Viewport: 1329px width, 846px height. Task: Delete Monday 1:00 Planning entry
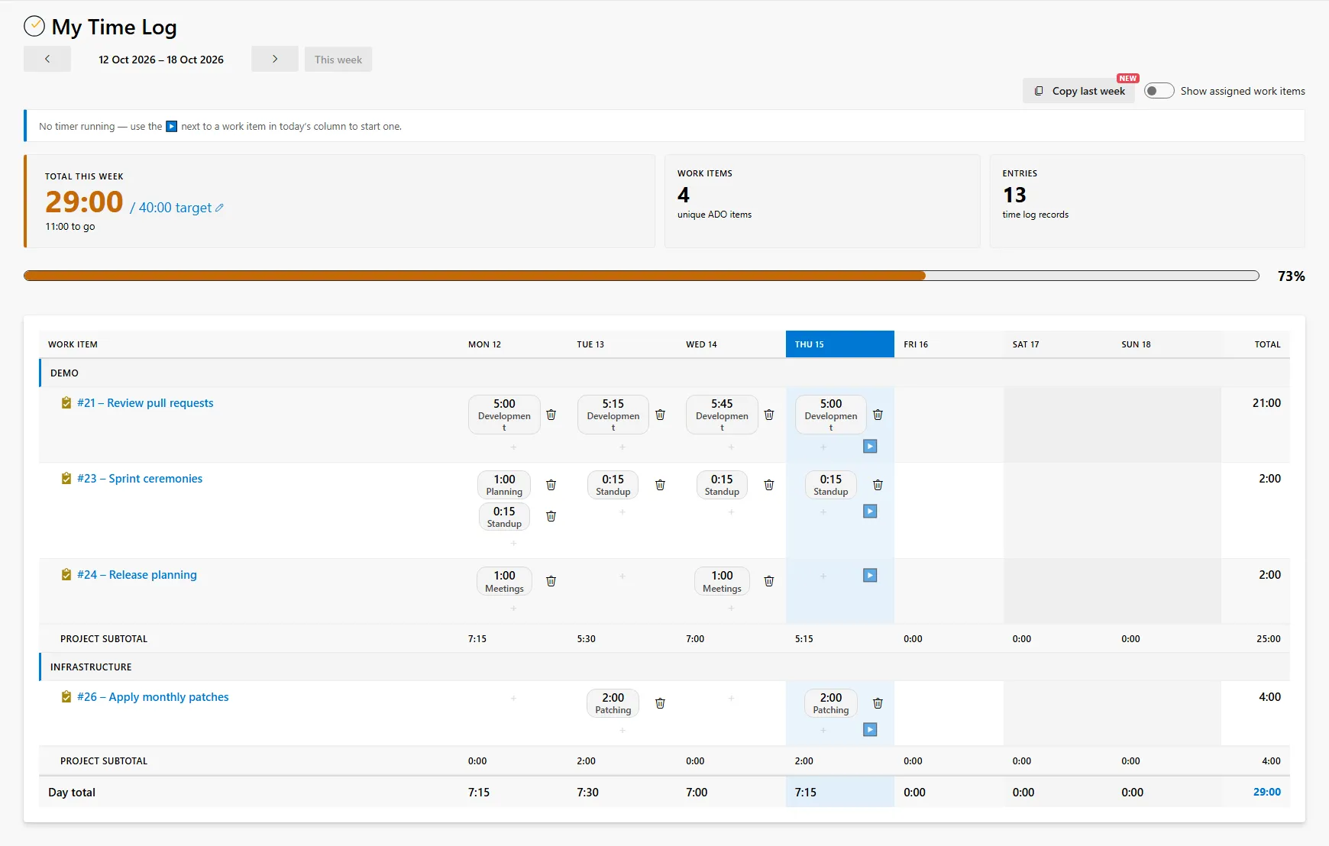551,485
